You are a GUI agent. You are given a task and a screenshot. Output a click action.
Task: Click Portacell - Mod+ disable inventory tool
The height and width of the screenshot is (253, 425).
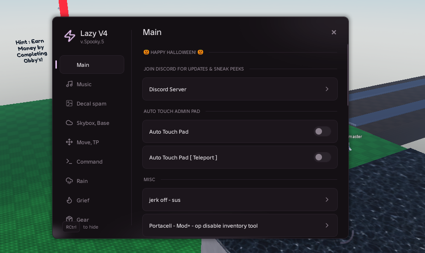click(x=240, y=225)
